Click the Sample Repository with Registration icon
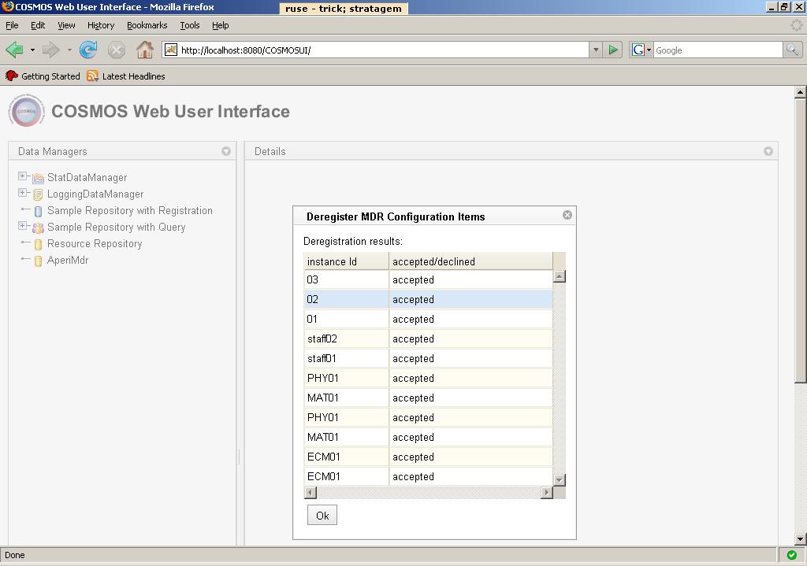This screenshot has width=807, height=566. tap(38, 211)
